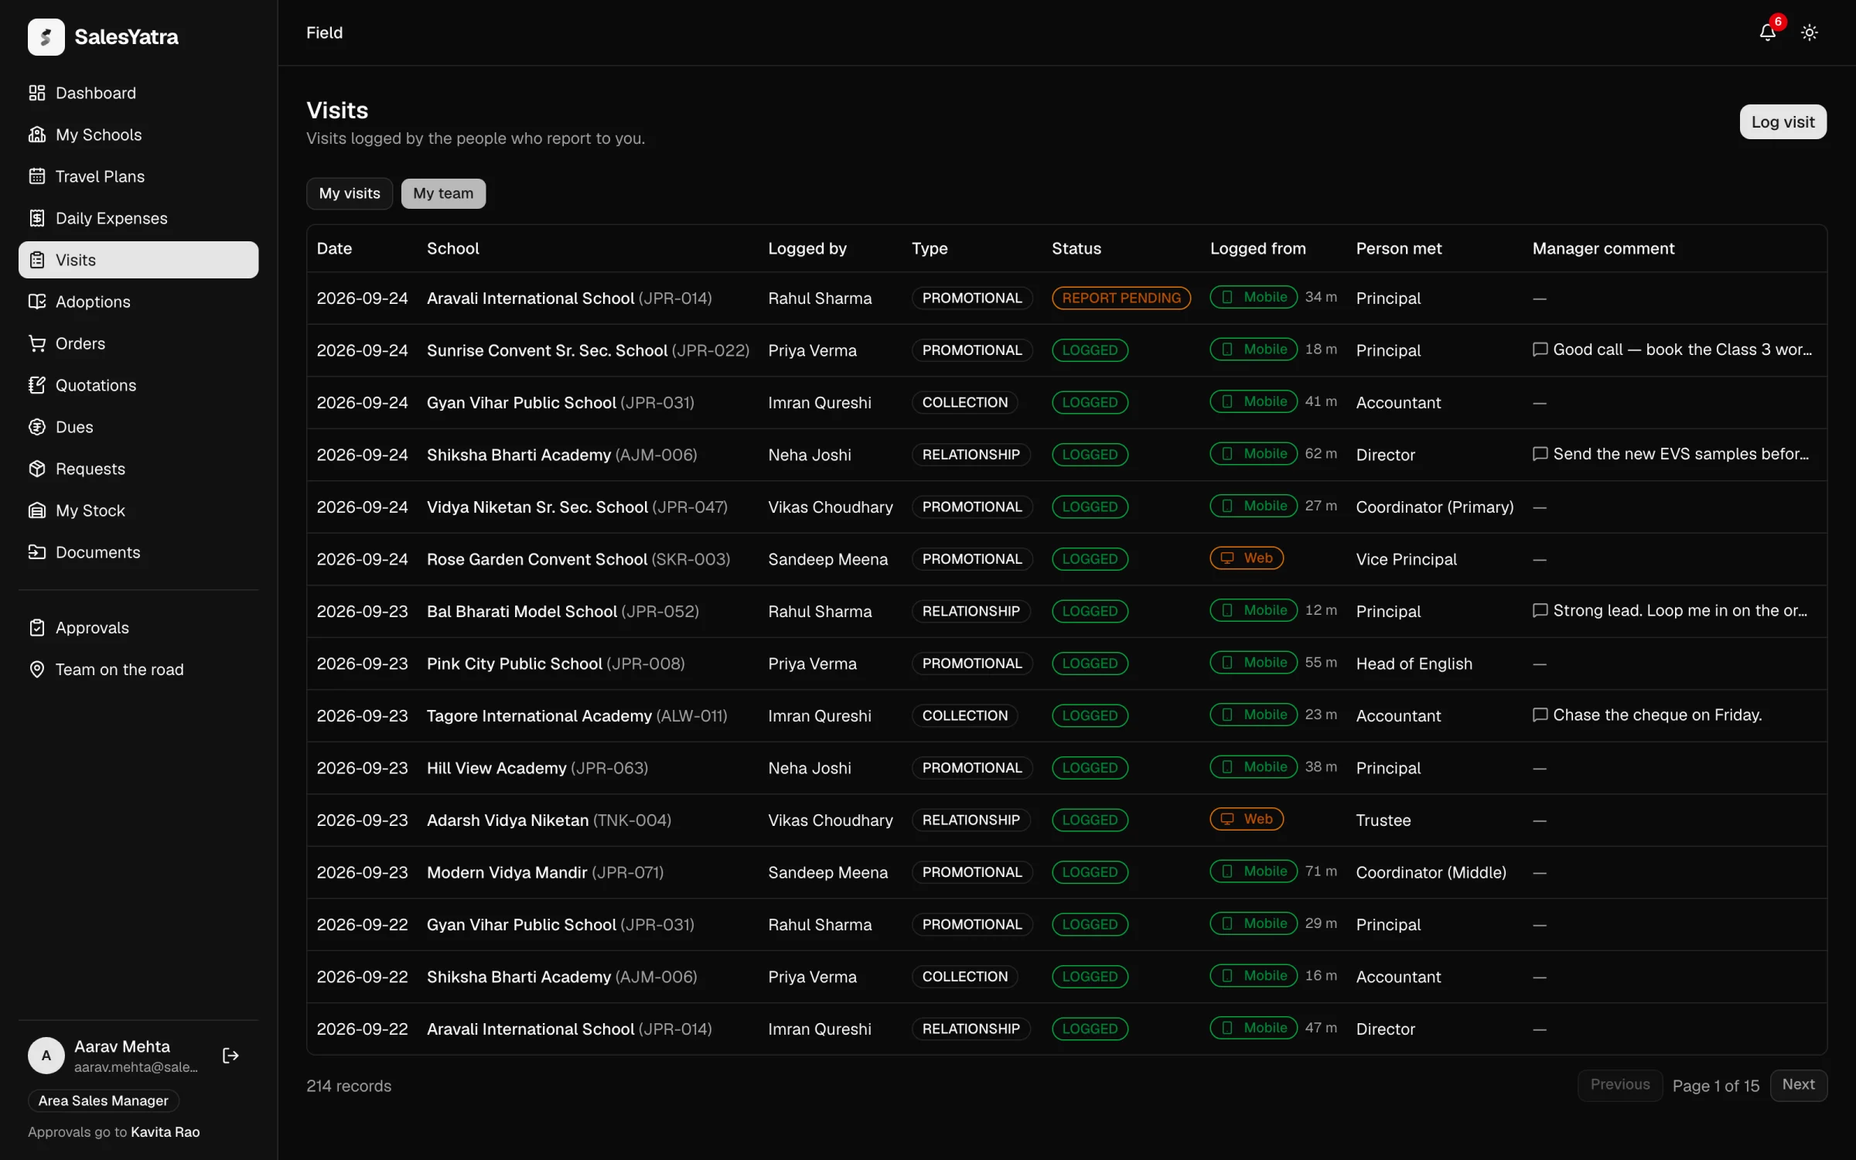Go to Next page of records

click(1798, 1085)
